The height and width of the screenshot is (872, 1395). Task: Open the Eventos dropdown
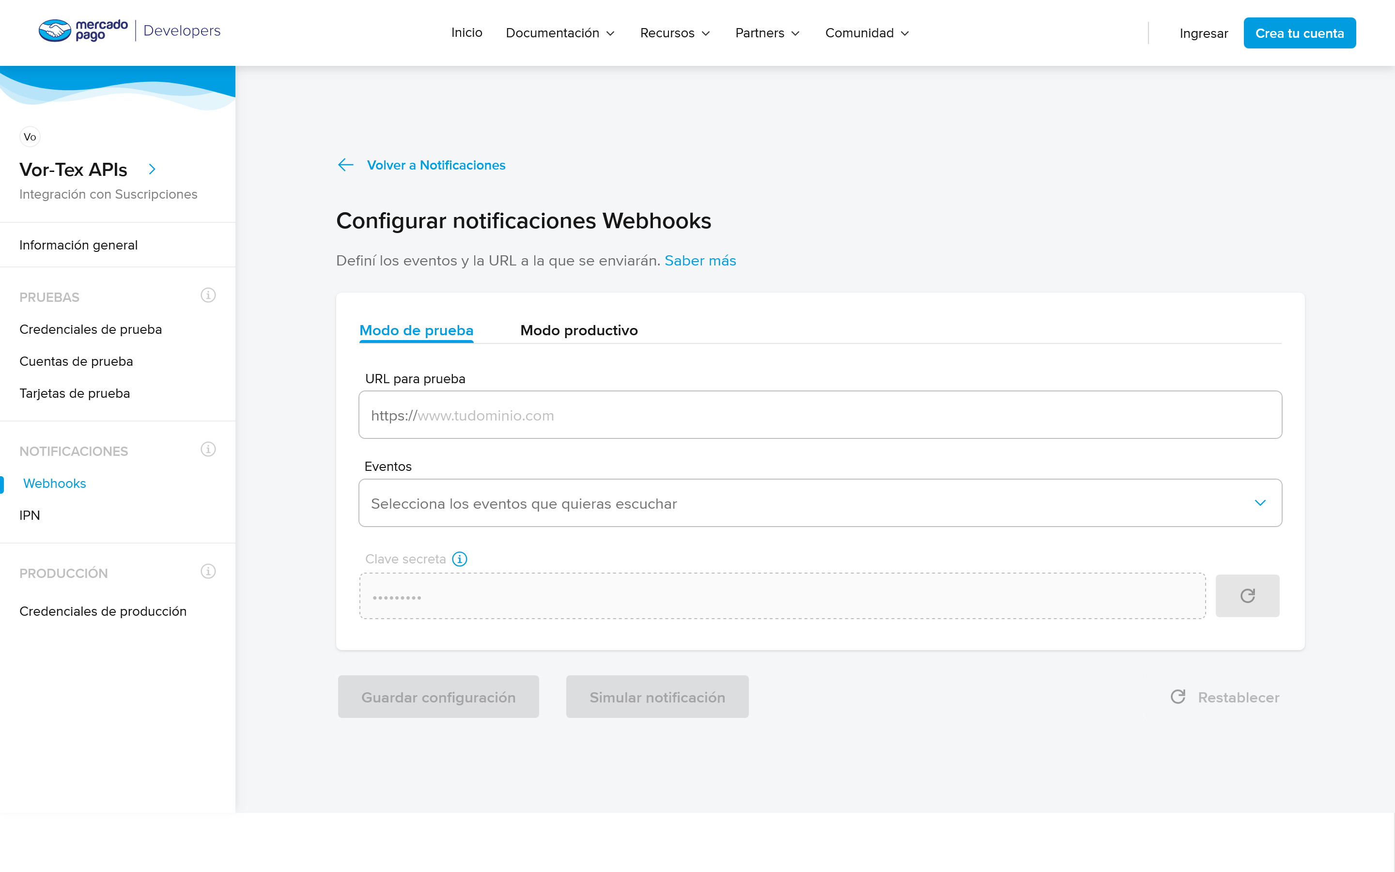[820, 503]
